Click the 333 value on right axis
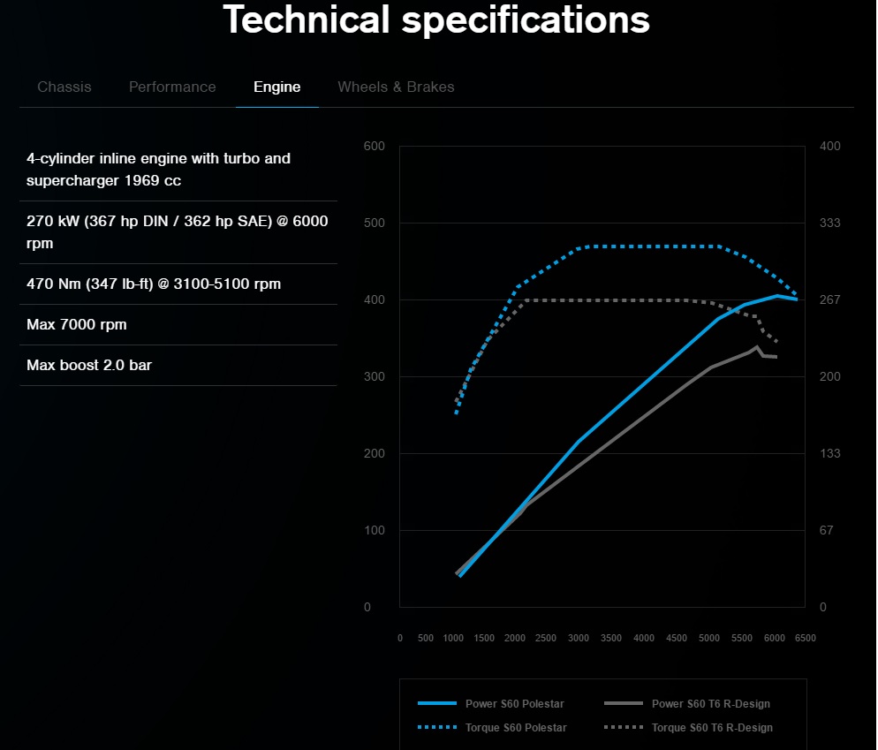Screen dimensions: 878x750 click(829, 223)
